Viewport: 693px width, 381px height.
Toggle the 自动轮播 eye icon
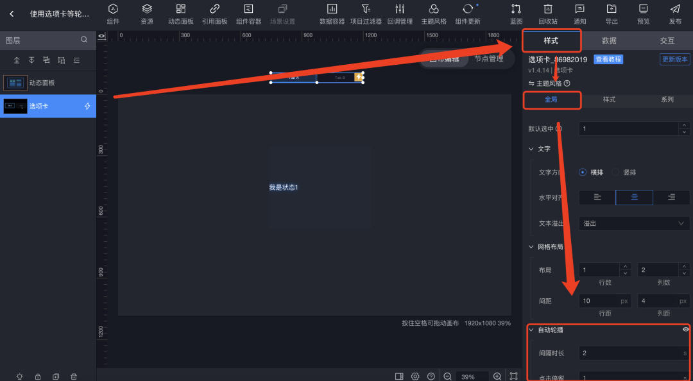pyautogui.click(x=686, y=329)
